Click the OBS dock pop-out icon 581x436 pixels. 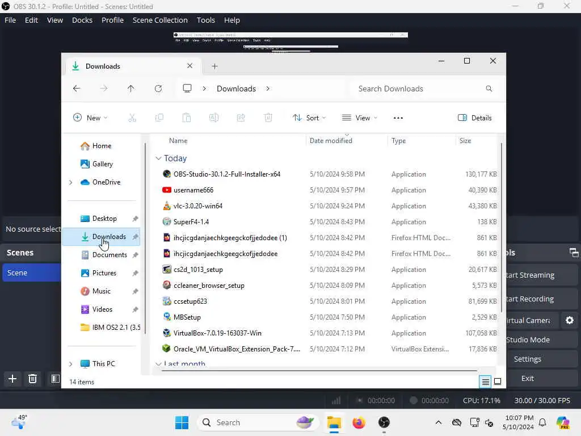(574, 253)
